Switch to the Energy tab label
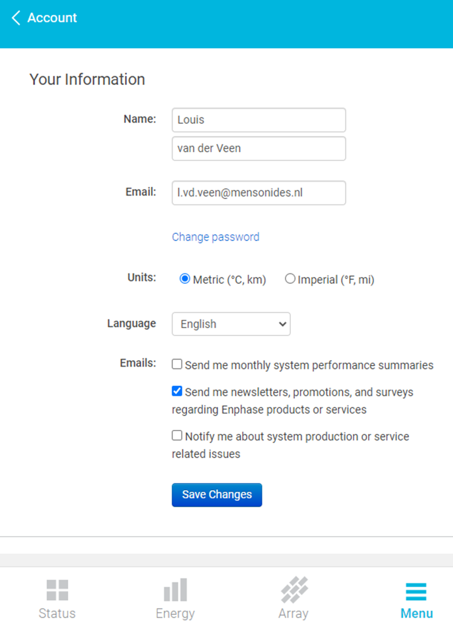This screenshot has height=625, width=453. tap(175, 613)
